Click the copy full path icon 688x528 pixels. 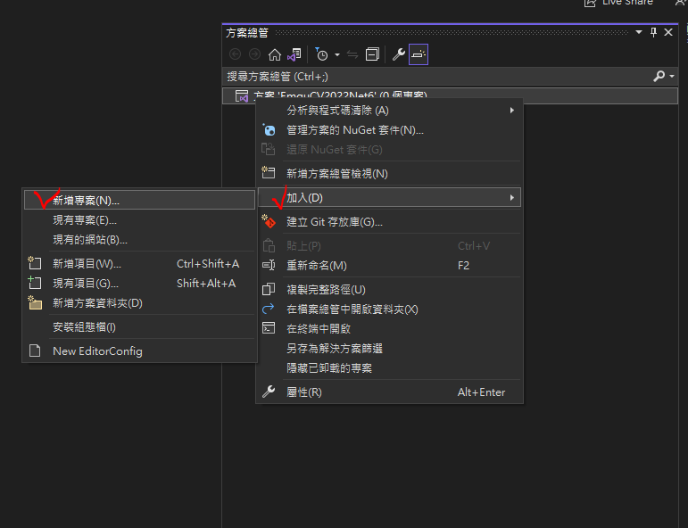[x=269, y=290]
